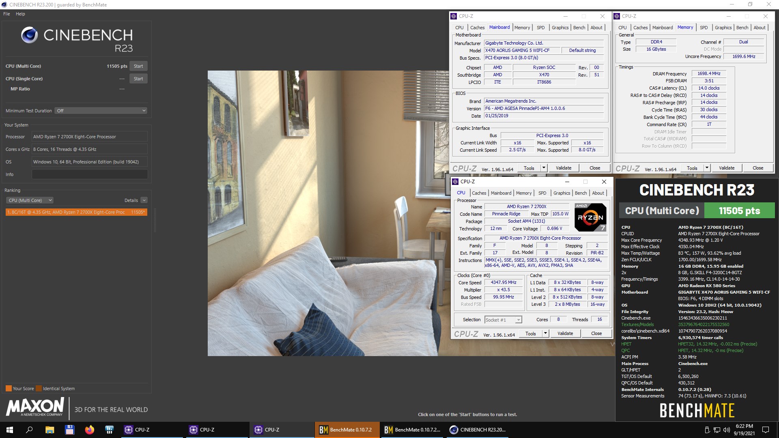Open the floppy disk app in taskbar
Image resolution: width=779 pixels, height=438 pixels.
tap(69, 429)
